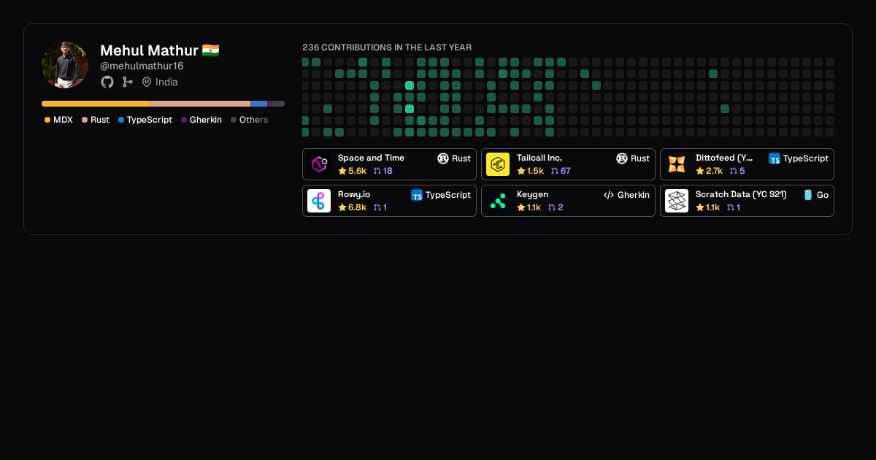Click the TypeScript icon on the Dittofeed card
The height and width of the screenshot is (460, 876).
click(775, 158)
